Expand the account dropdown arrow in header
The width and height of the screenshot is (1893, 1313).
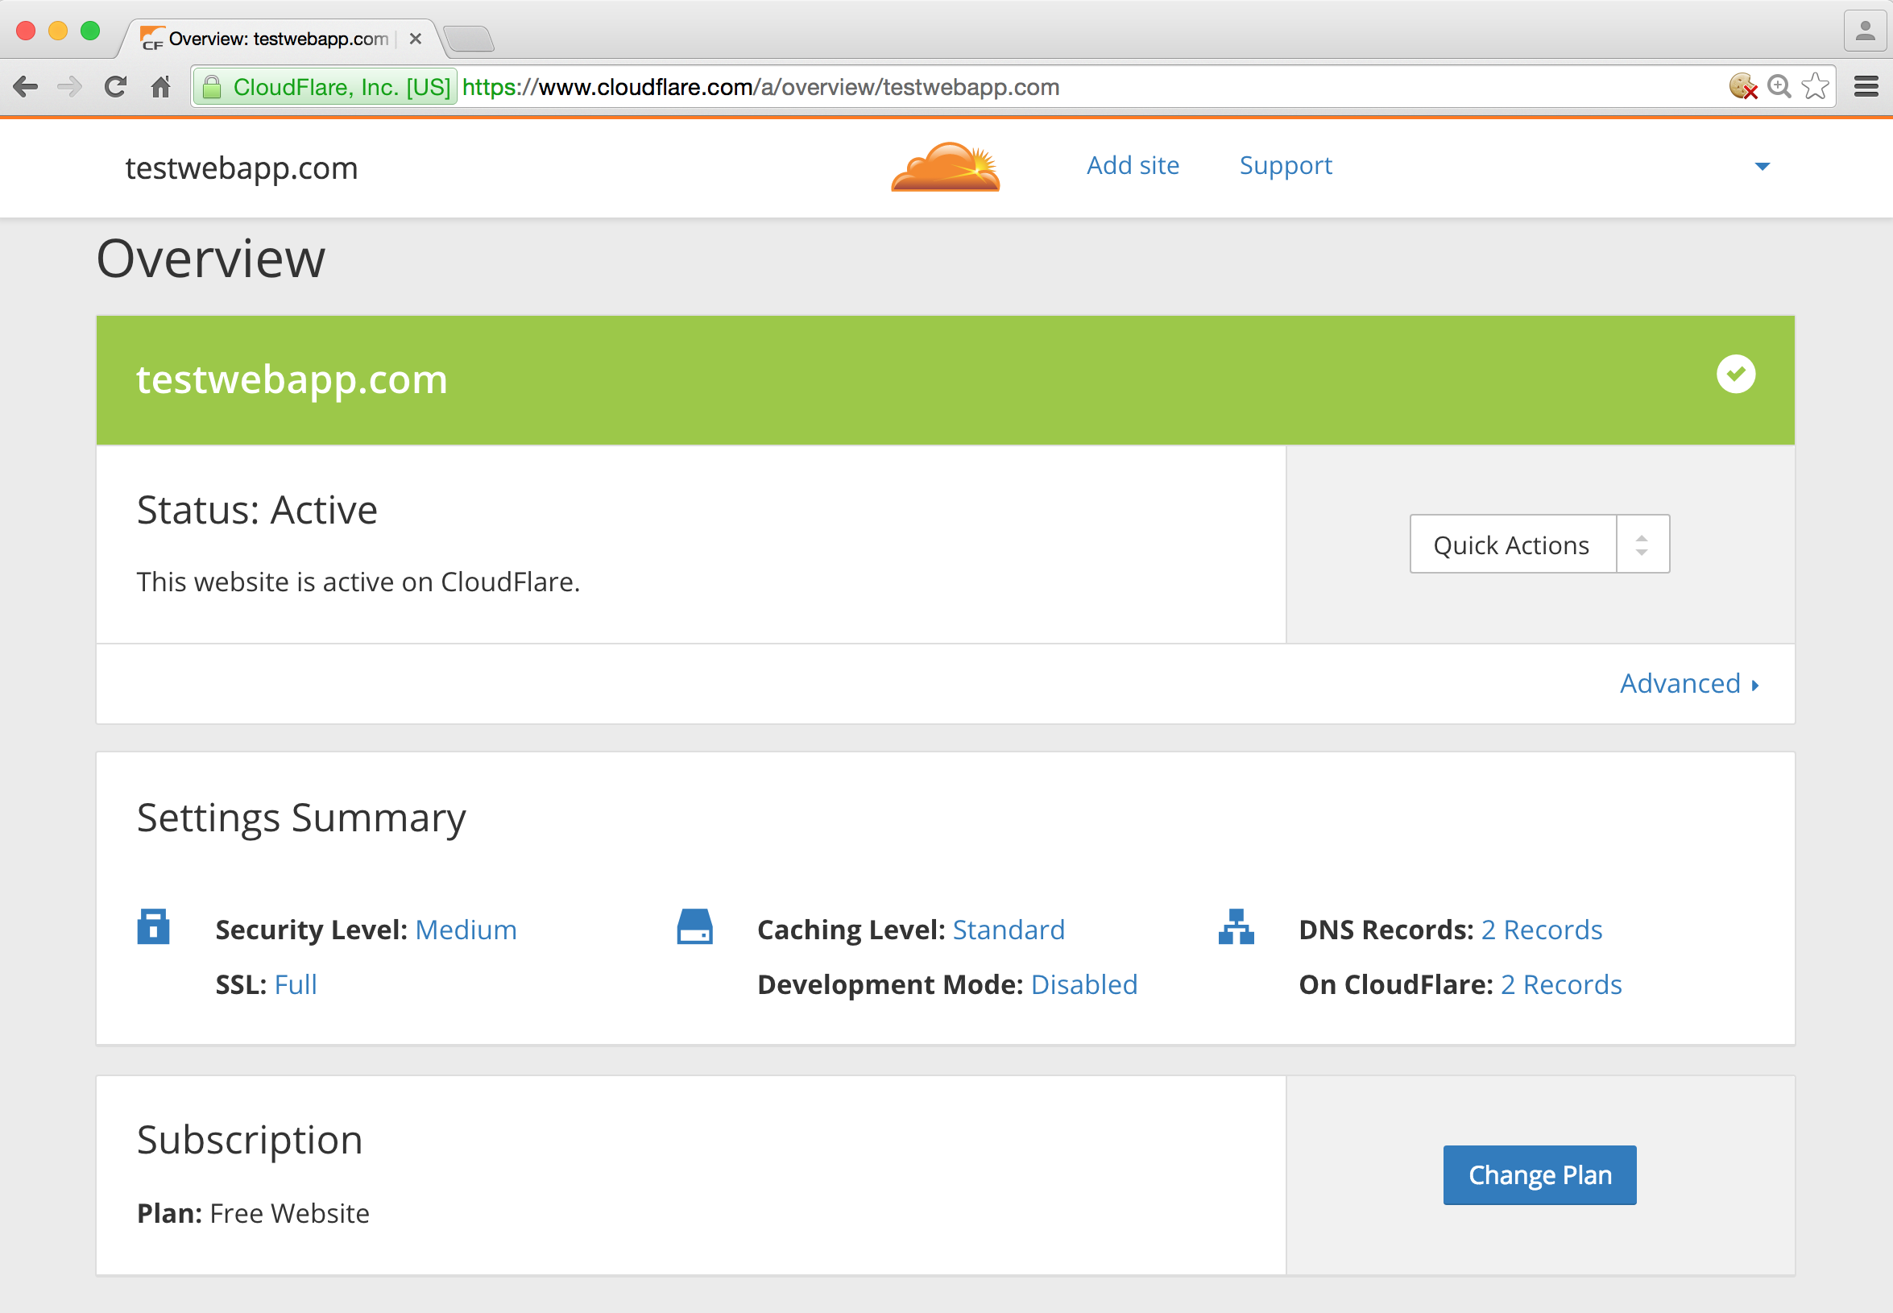pos(1762,167)
